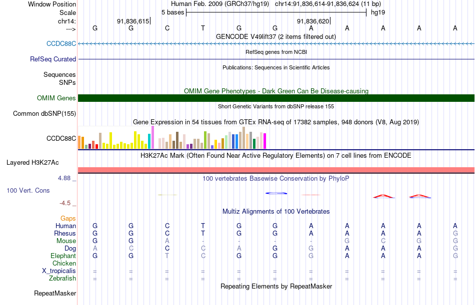Click the Scale track label

(67, 12)
